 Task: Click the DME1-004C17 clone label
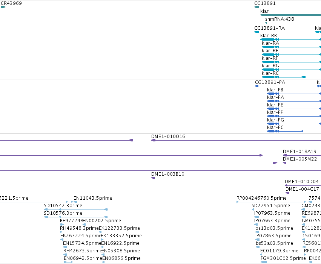(302, 189)
